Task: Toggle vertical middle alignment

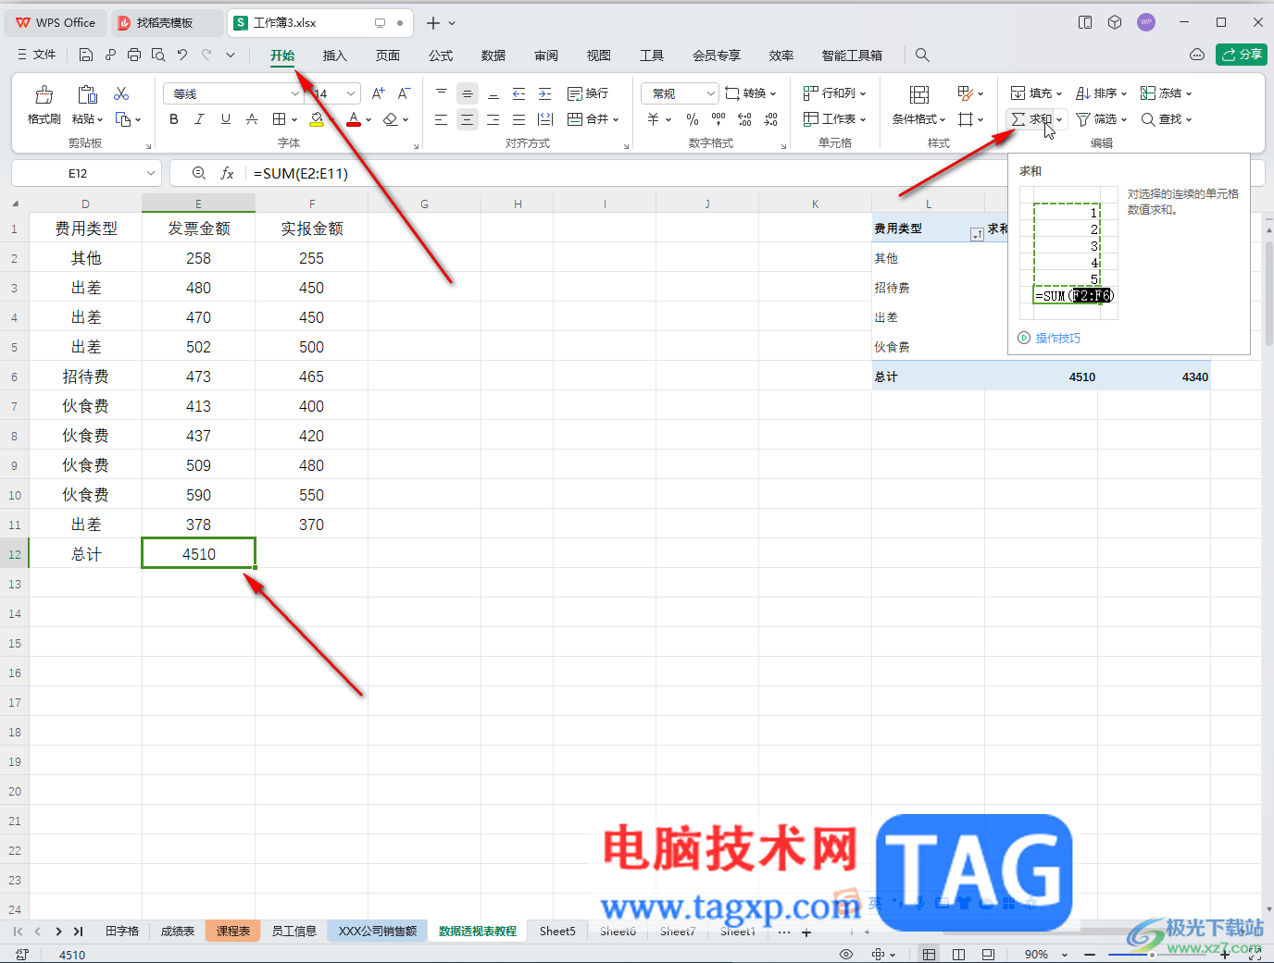Action: [x=468, y=93]
